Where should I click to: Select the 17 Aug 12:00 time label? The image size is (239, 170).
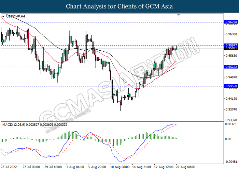click(164, 167)
